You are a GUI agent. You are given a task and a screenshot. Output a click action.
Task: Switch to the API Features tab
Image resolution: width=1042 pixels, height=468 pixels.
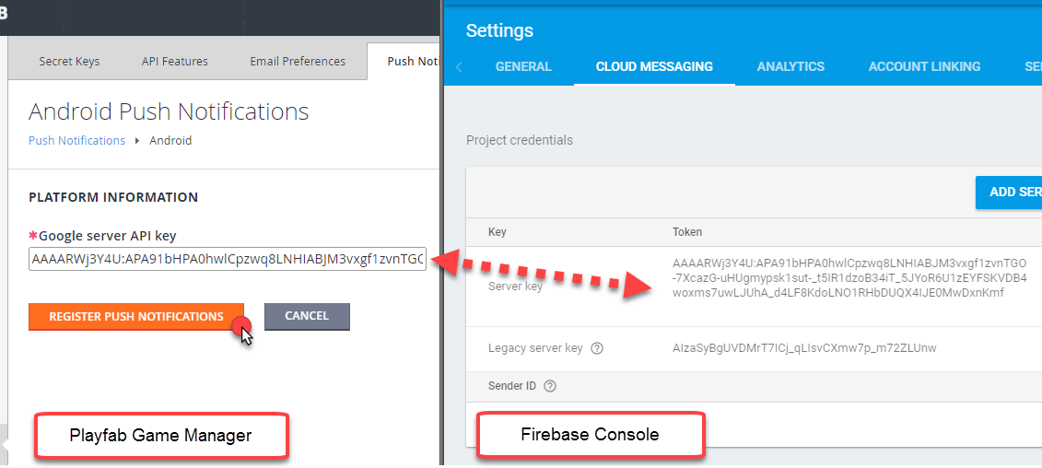pos(175,61)
